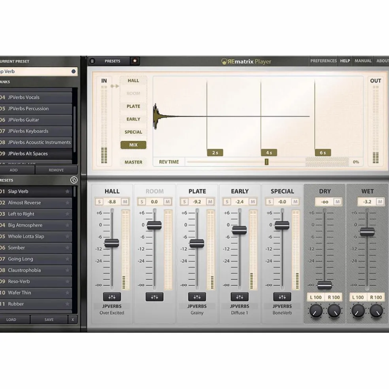Click the SAVE preset button
This screenshot has width=389, height=389.
[49, 319]
